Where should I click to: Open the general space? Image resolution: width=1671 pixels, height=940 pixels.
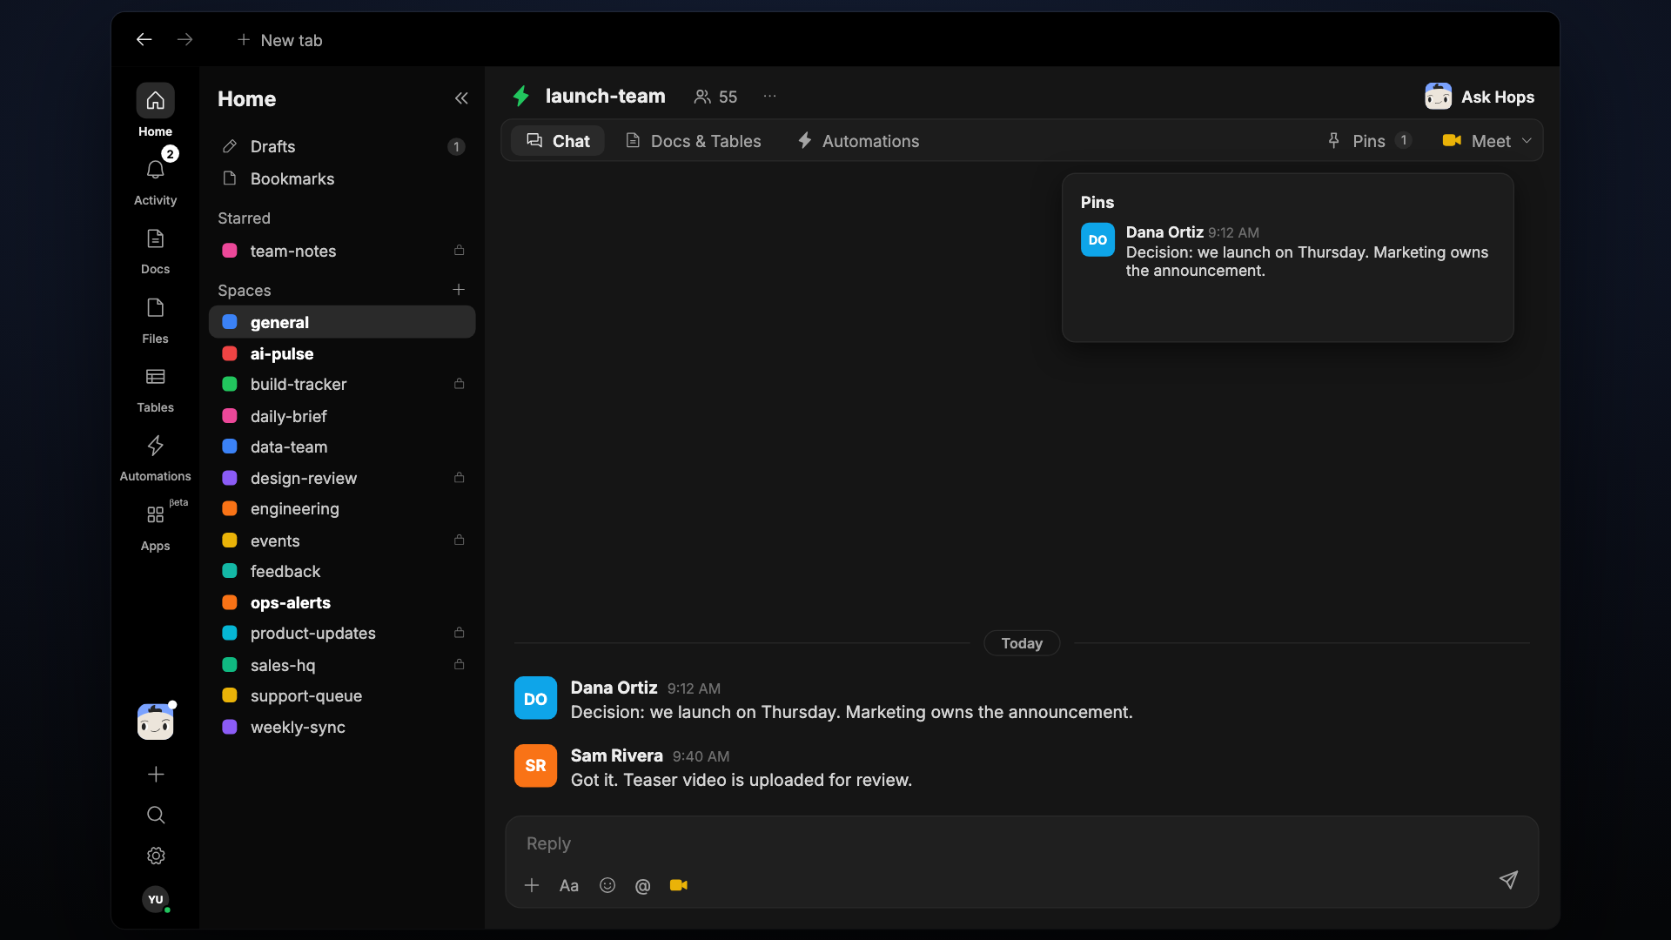342,322
